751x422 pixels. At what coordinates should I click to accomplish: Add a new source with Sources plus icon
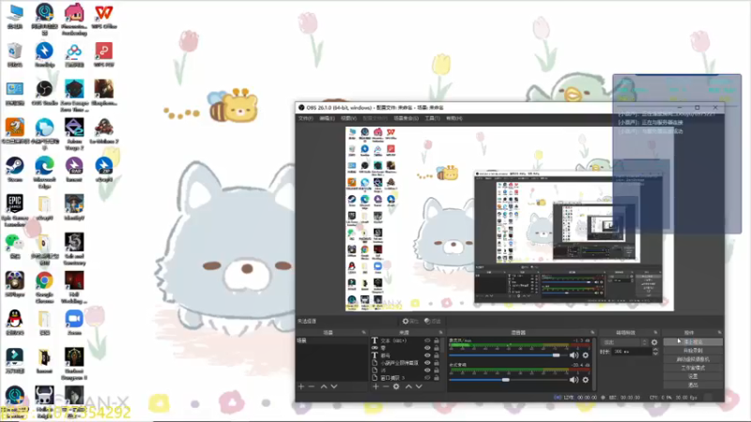coord(375,386)
